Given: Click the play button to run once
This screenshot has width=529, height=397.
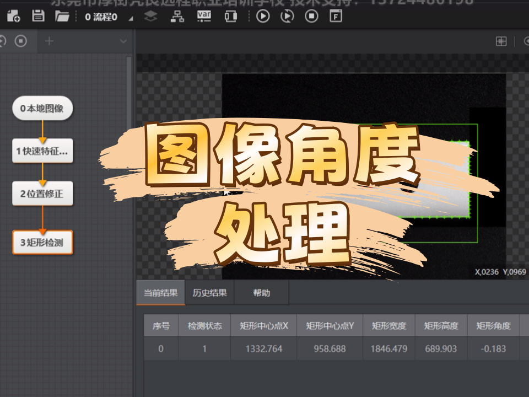Looking at the screenshot, I should coord(263,16).
